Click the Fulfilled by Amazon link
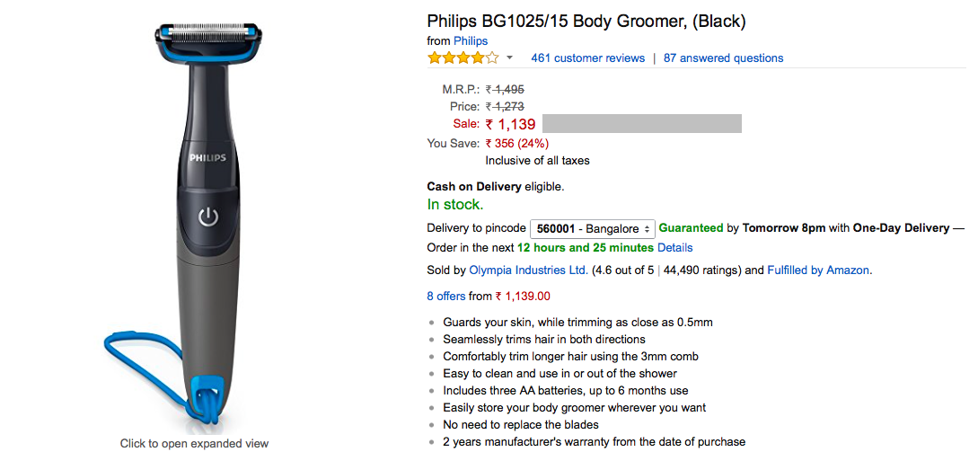 (x=819, y=270)
